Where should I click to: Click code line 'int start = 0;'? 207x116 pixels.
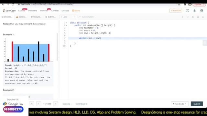(x=87, y=30)
